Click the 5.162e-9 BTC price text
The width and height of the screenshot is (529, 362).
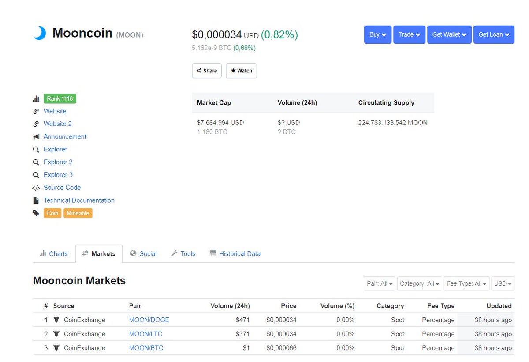coord(212,48)
